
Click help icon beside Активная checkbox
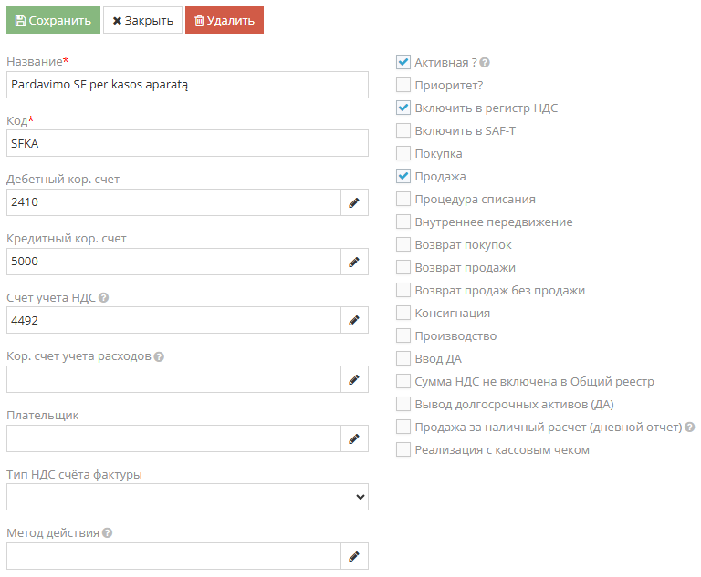(x=485, y=63)
